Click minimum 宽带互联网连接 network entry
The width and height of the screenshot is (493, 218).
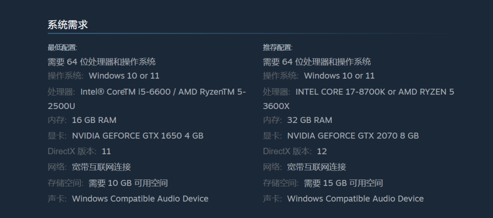(101, 167)
